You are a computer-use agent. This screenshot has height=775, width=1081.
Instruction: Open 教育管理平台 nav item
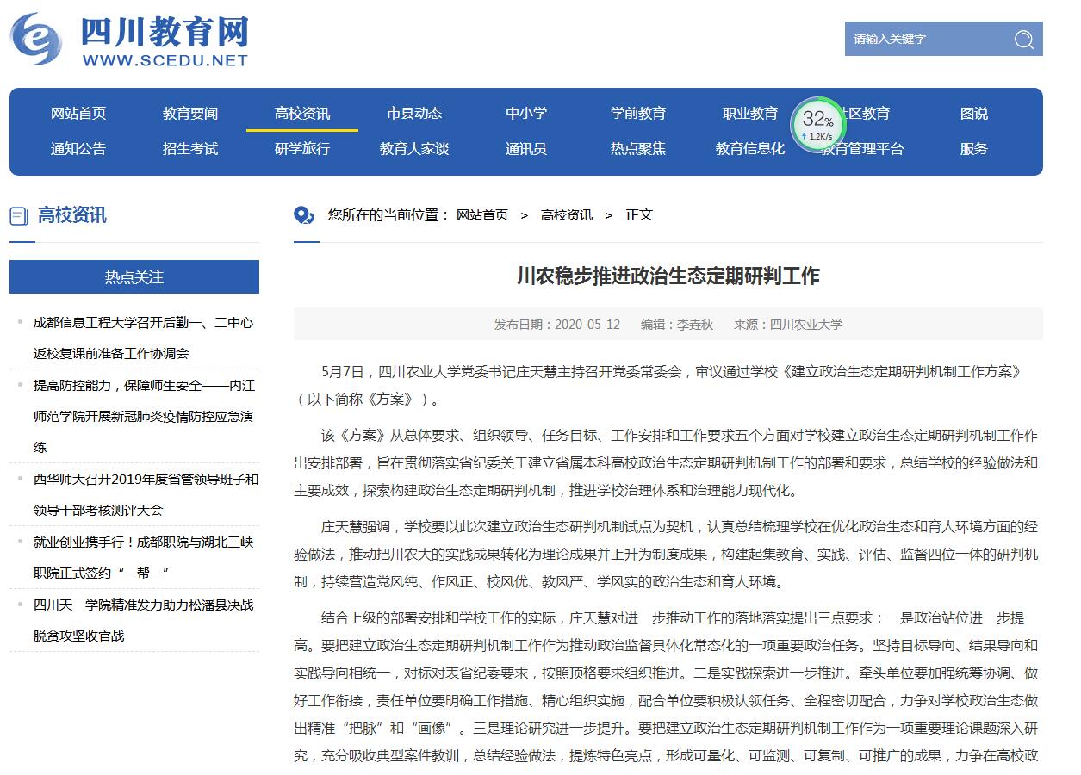coord(862,149)
